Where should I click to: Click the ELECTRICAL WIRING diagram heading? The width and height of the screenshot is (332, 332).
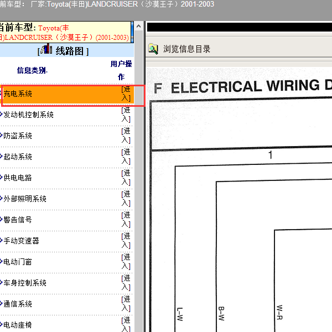[x=243, y=86]
